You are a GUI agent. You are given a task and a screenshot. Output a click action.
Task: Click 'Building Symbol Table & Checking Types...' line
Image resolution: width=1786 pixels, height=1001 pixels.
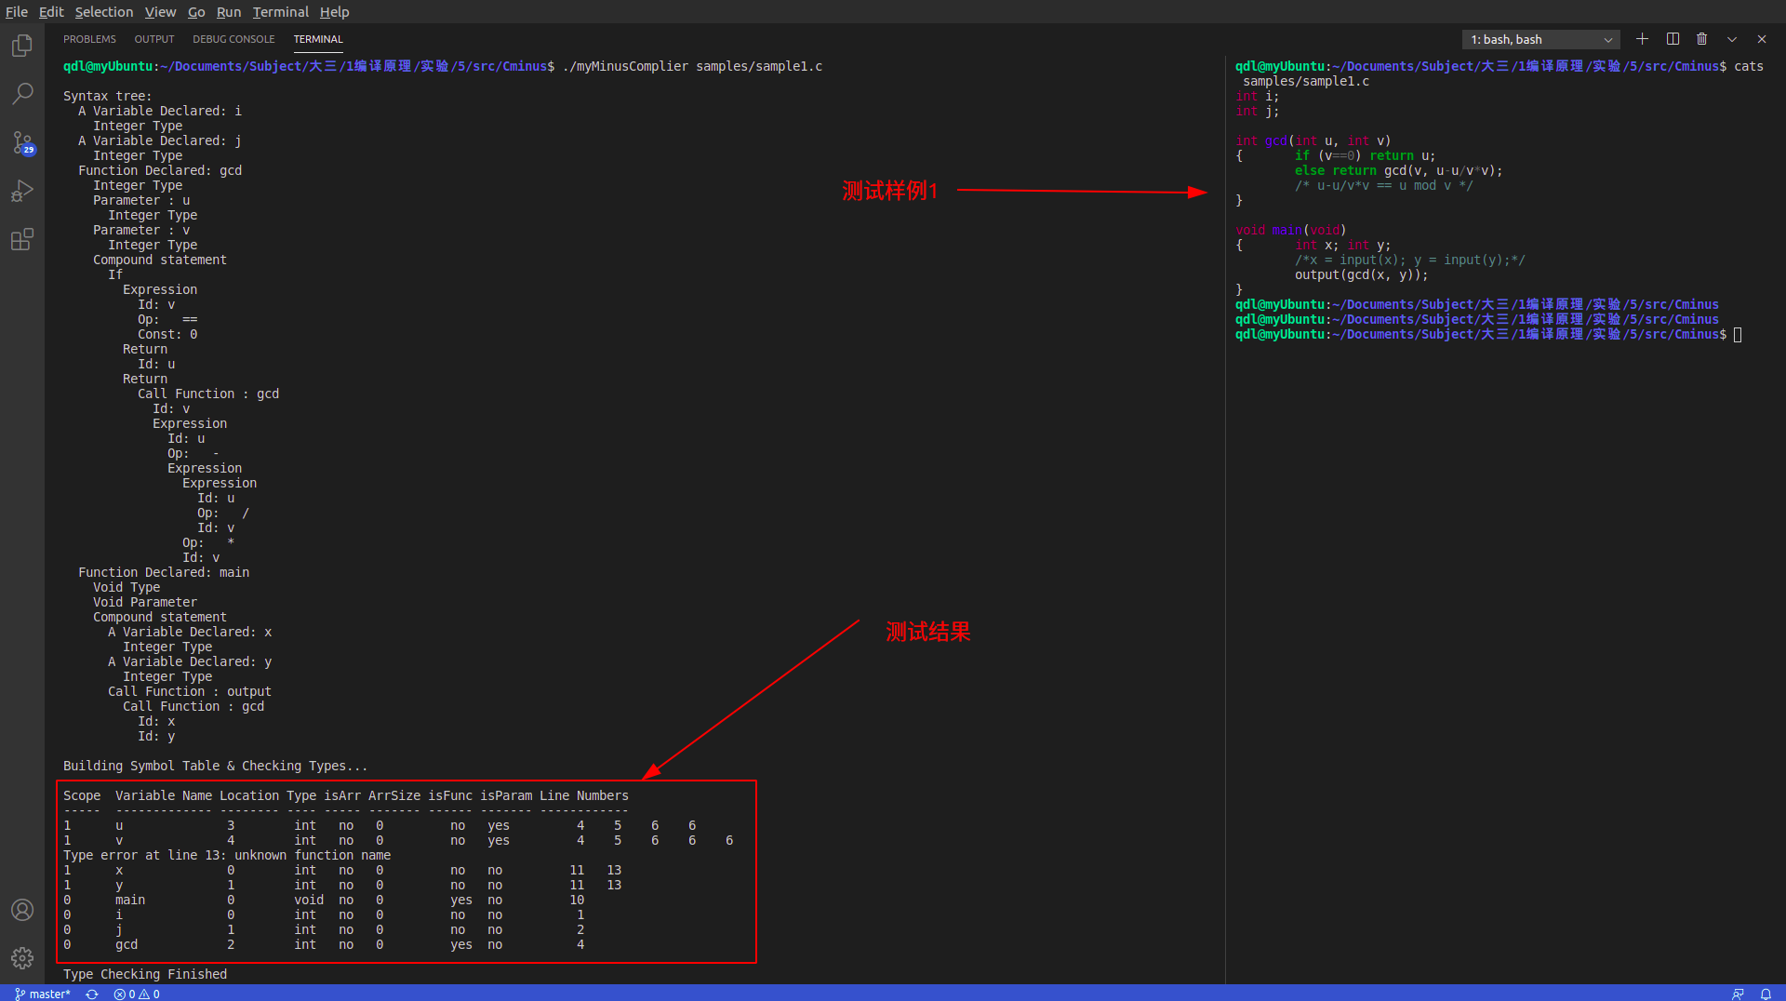216,766
